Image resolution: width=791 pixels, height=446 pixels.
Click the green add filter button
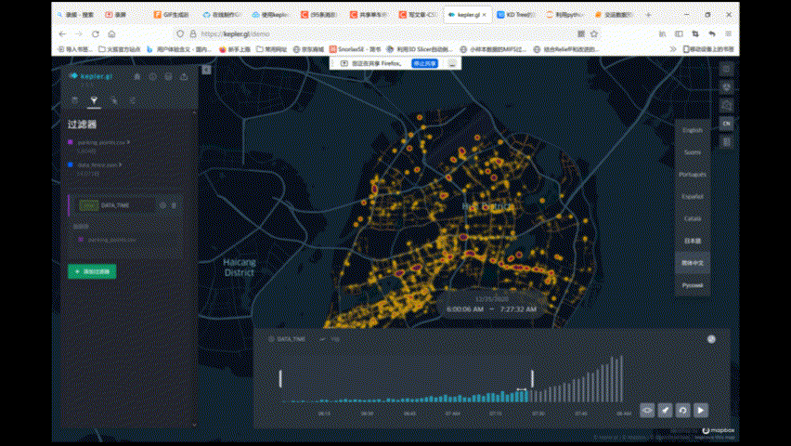[x=92, y=271]
